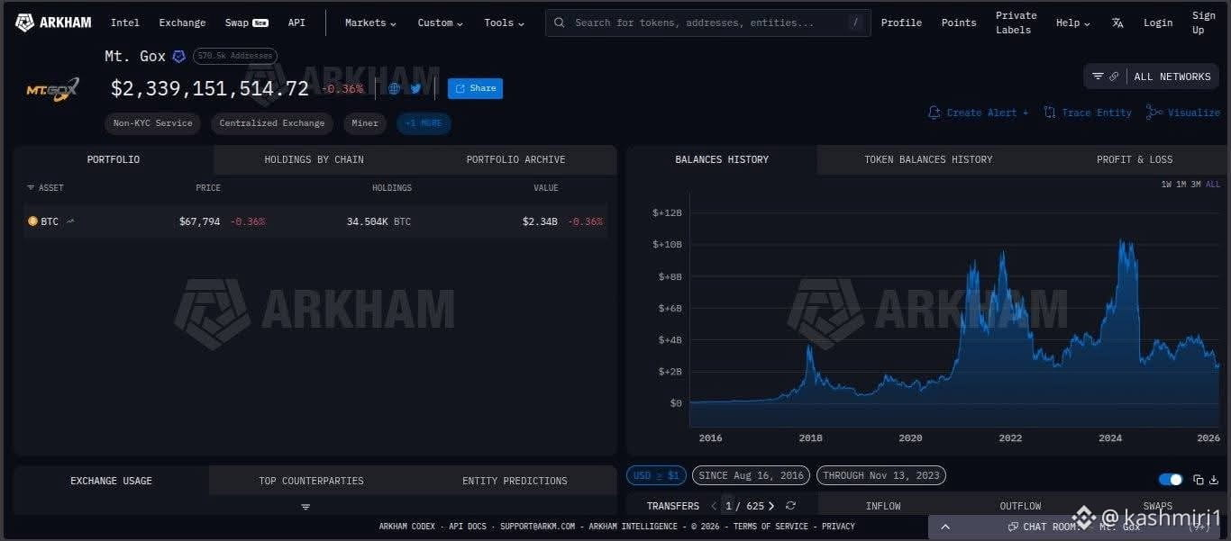Click the verified badge next to Mt. Gox
Screen dimensions: 1231x541
coord(178,57)
